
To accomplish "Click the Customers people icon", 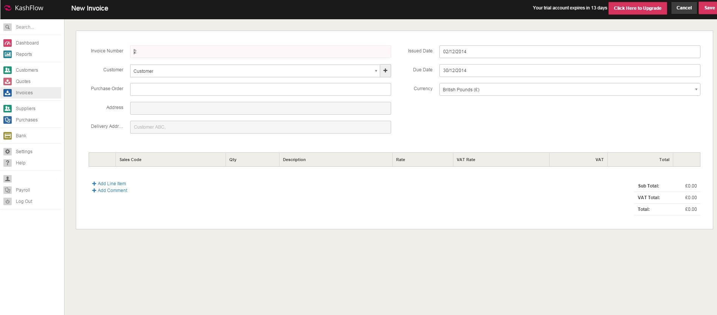I will (8, 70).
